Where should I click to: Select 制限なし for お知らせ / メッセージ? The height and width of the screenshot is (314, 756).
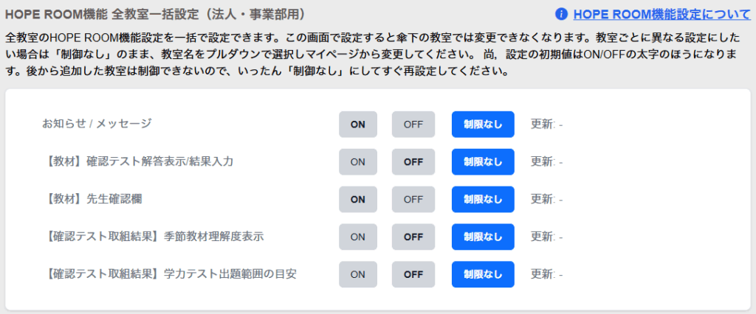click(x=483, y=125)
